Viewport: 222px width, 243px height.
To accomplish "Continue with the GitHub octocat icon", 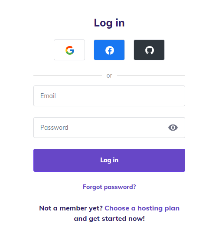I will (x=150, y=50).
